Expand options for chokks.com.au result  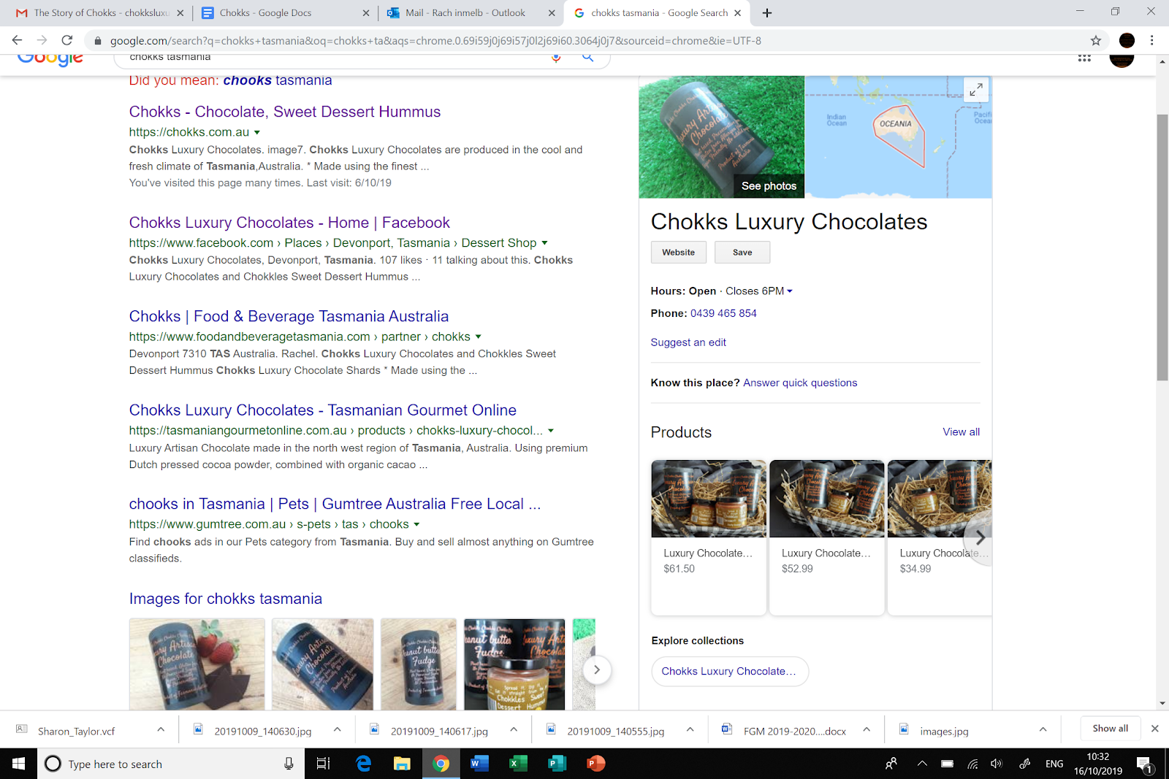pos(257,133)
